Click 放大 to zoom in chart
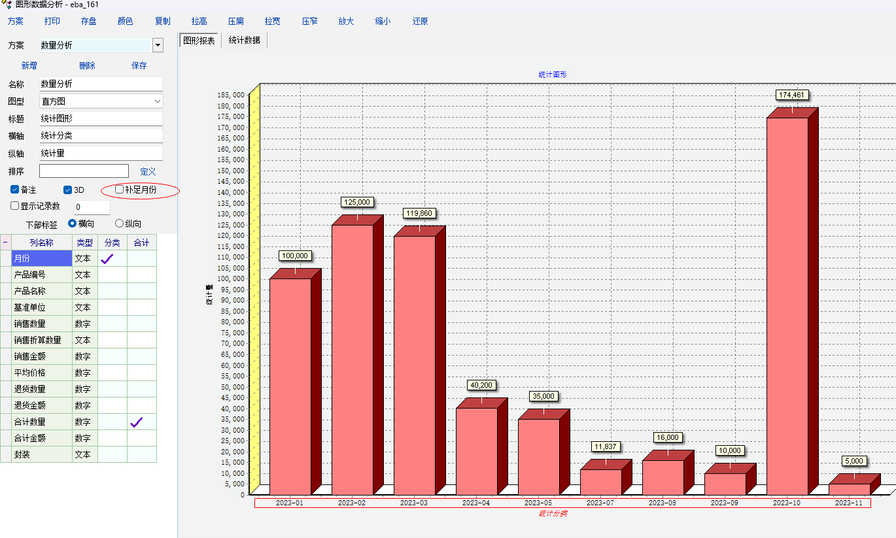The height and width of the screenshot is (538, 896). pyautogui.click(x=346, y=21)
